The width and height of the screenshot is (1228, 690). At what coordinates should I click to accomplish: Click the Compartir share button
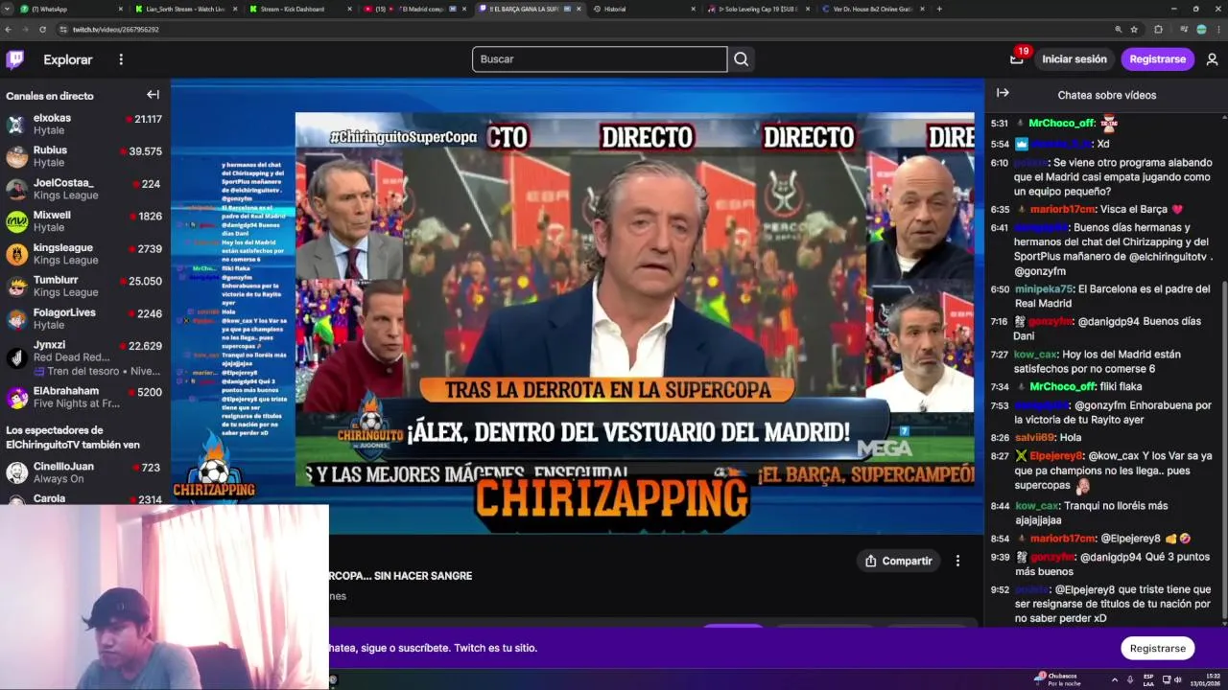click(898, 561)
